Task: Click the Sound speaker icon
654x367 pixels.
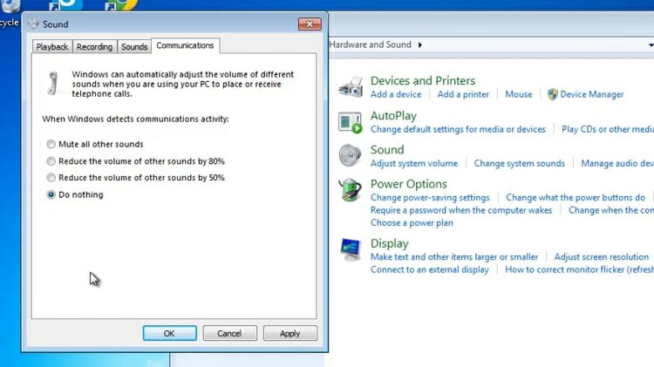Action: pyautogui.click(x=350, y=155)
